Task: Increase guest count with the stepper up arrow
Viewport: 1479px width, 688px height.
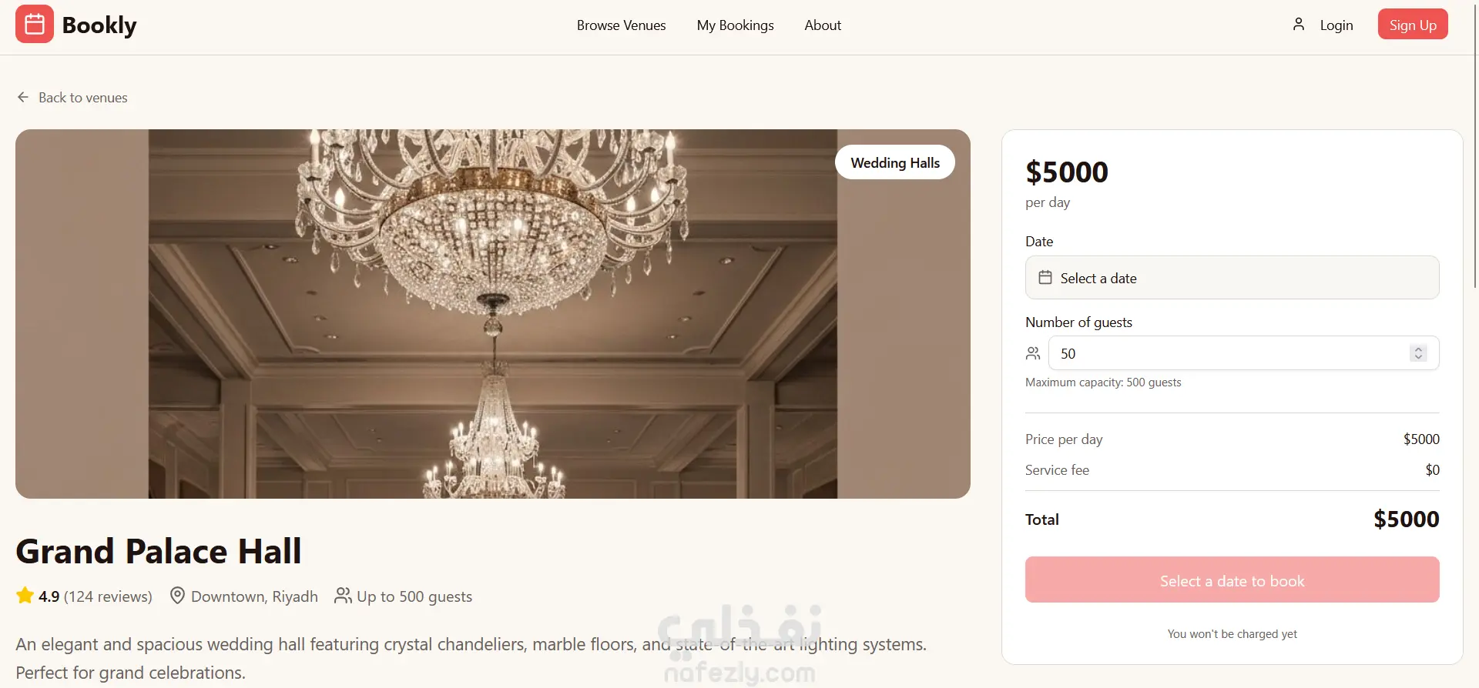Action: pyautogui.click(x=1418, y=349)
